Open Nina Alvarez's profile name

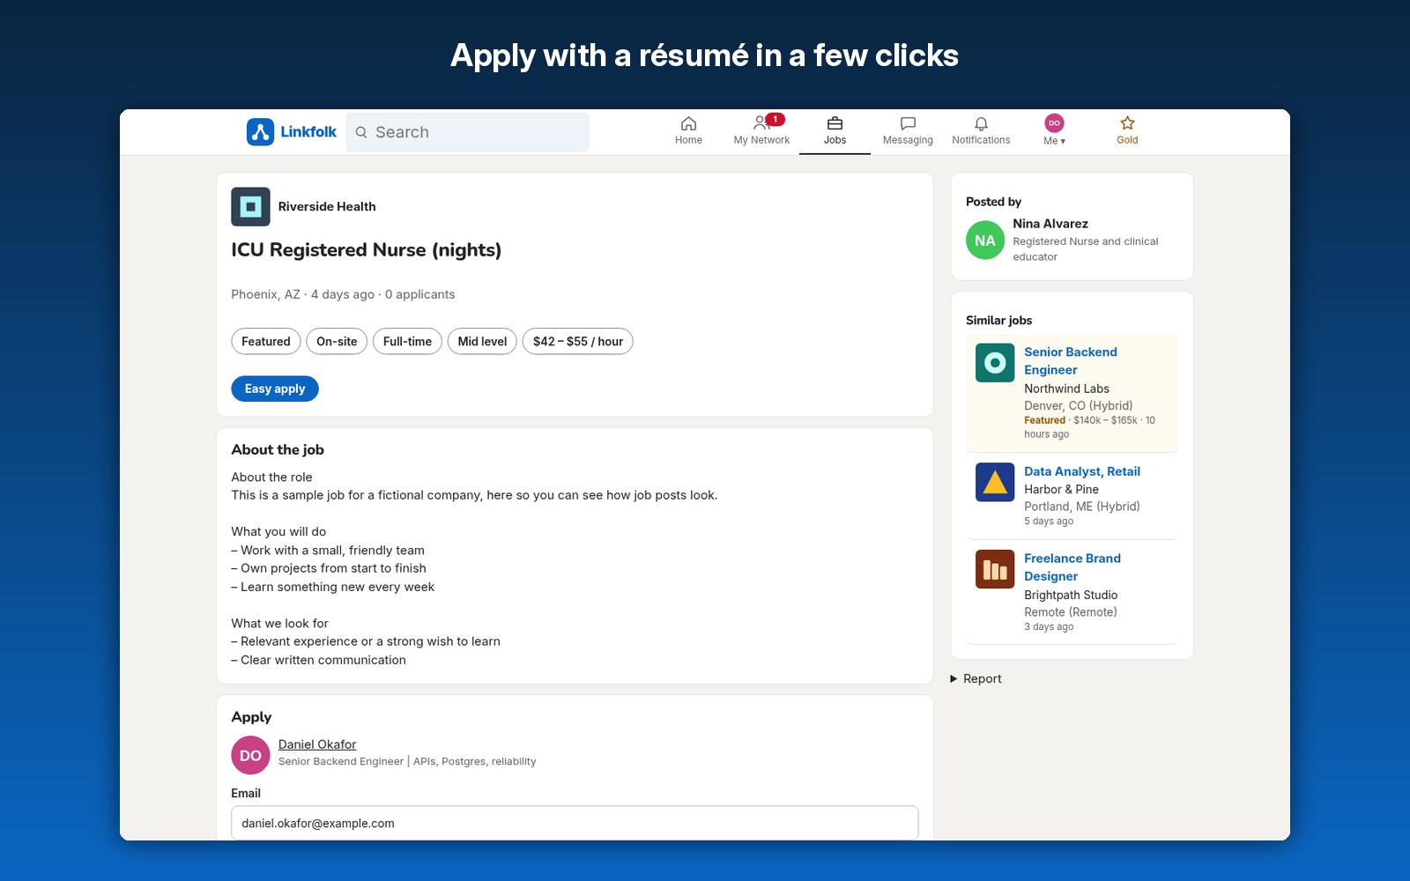pyautogui.click(x=1050, y=224)
